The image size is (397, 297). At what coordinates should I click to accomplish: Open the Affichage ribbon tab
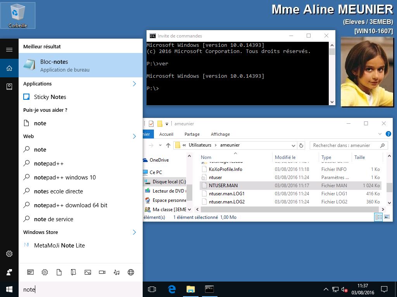tap(220, 134)
